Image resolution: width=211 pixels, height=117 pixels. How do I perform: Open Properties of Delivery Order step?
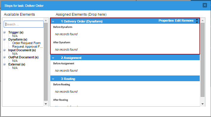166,20
